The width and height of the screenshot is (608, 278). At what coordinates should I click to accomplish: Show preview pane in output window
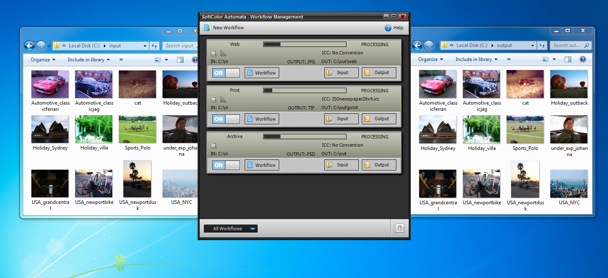coord(568,59)
